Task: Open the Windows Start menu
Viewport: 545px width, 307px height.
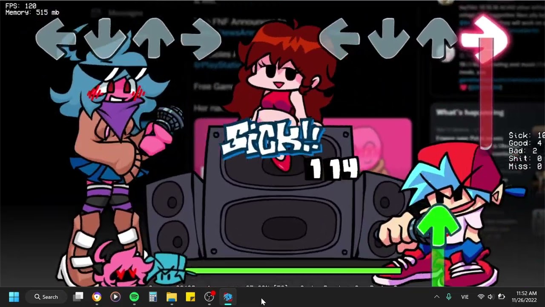Action: point(14,297)
